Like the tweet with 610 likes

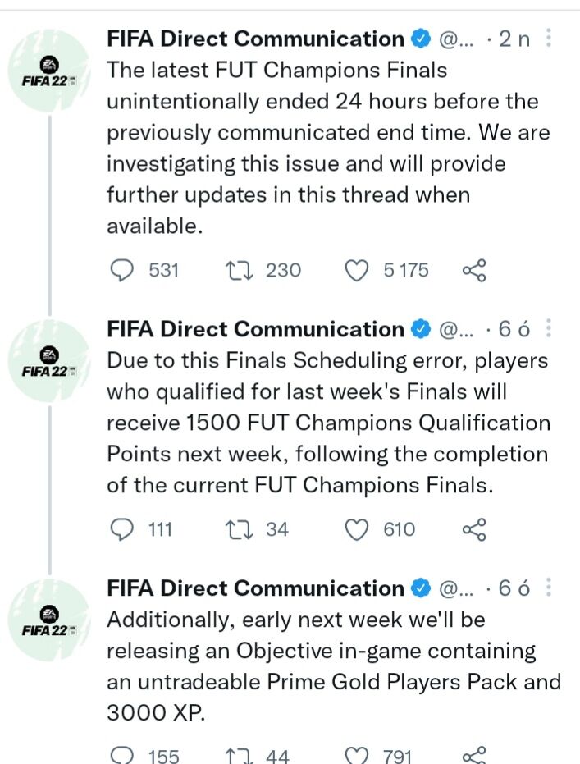(x=356, y=529)
